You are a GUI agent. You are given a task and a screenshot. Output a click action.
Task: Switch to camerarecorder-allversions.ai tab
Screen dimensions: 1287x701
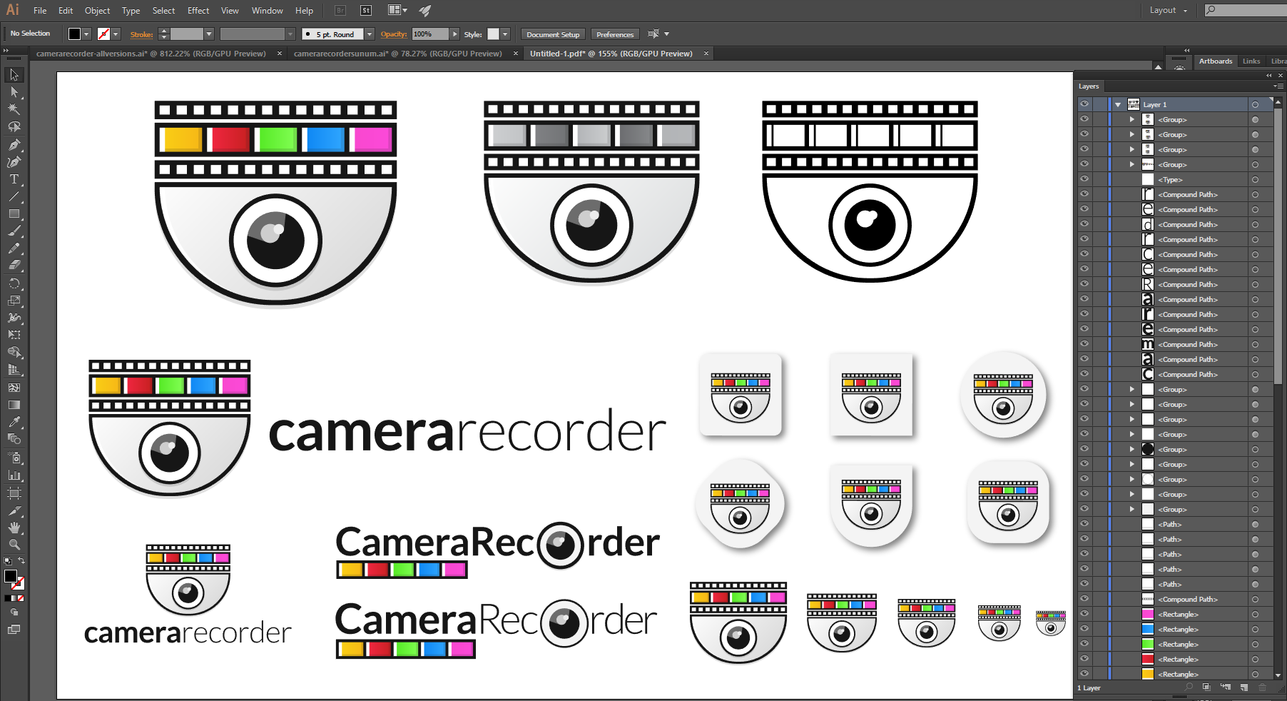(x=151, y=54)
